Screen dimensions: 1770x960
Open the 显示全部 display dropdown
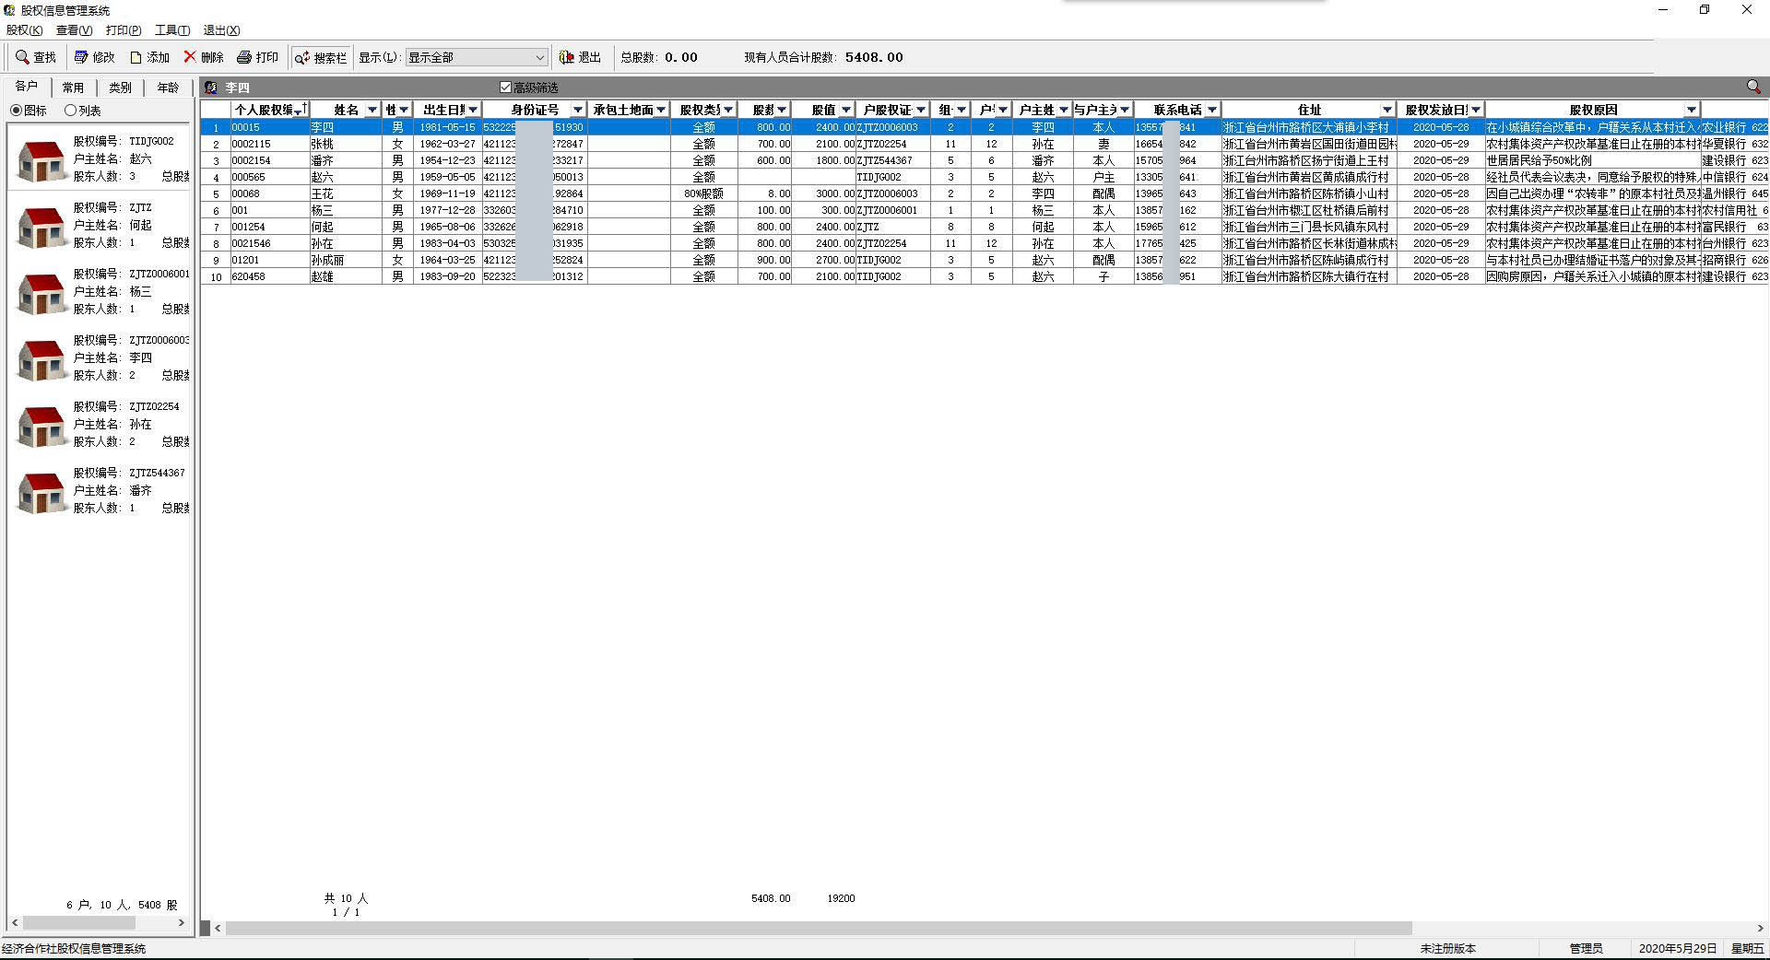tap(539, 57)
